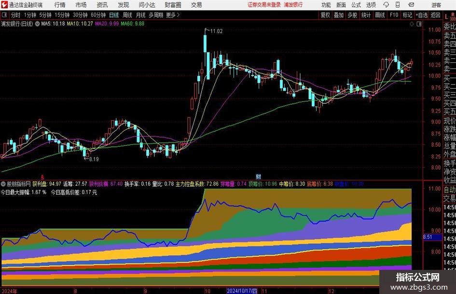This screenshot has width=456, height=294.
Task: Open the 公式 menu
Action: pyautogui.click(x=356, y=5)
